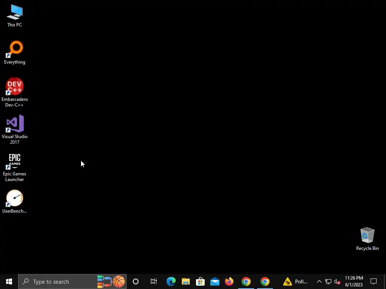This screenshot has height=289, width=386.
Task: Select the Visual Studio 2017 shortcut
Action: [x=15, y=129]
